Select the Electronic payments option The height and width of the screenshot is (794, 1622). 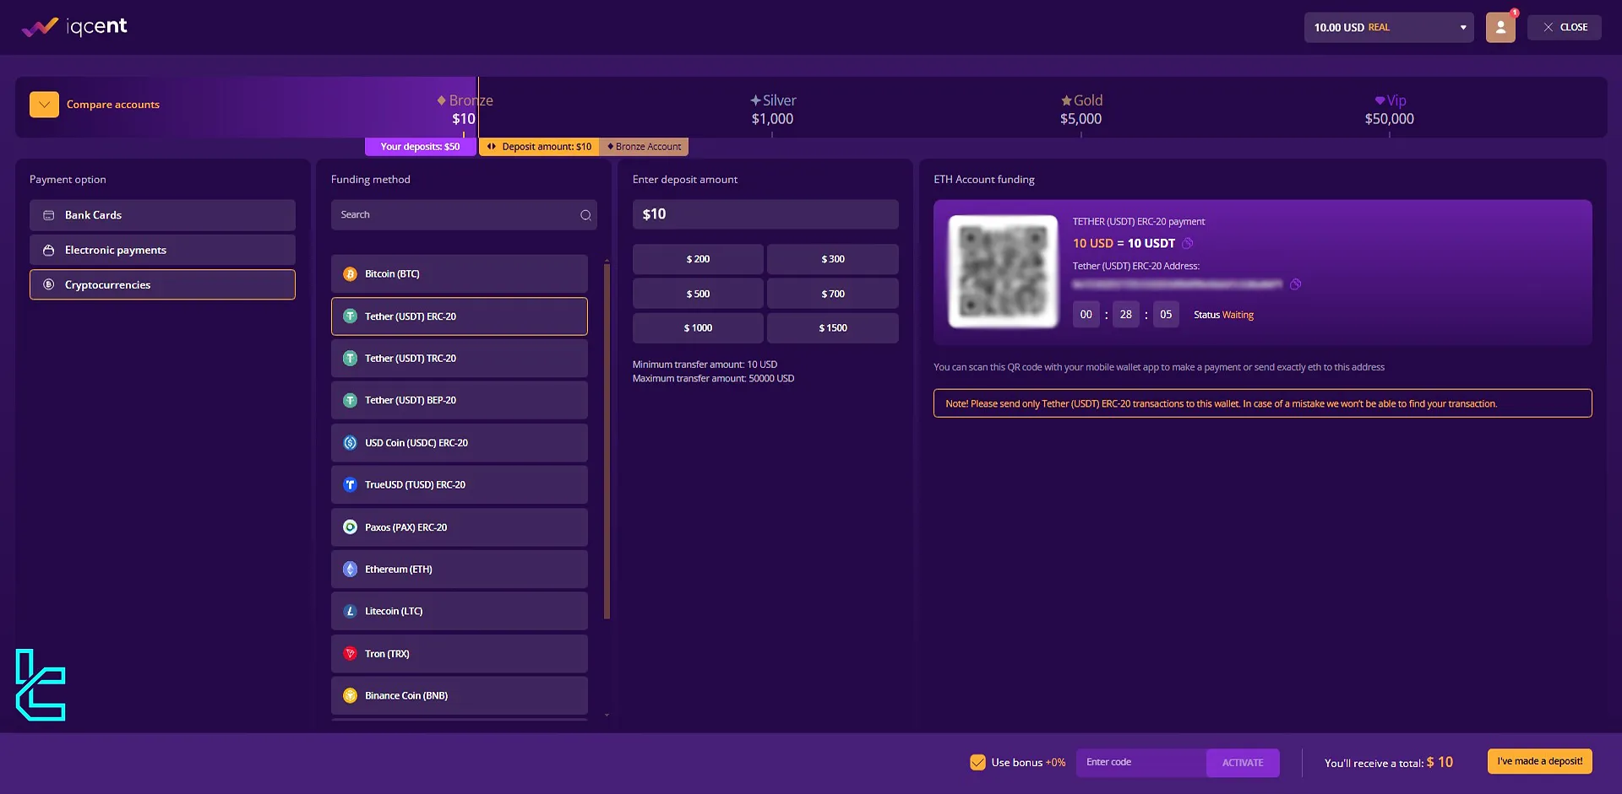[x=162, y=250]
